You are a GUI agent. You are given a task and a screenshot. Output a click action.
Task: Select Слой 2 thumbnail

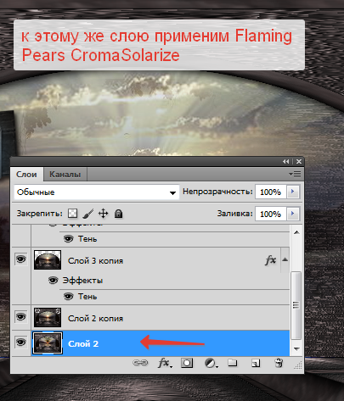(x=48, y=343)
